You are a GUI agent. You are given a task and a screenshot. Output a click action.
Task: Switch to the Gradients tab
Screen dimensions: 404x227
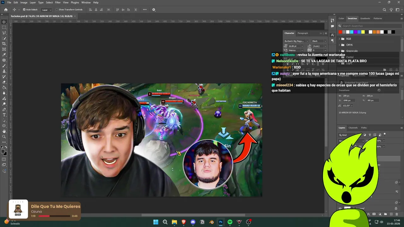pyautogui.click(x=365, y=19)
